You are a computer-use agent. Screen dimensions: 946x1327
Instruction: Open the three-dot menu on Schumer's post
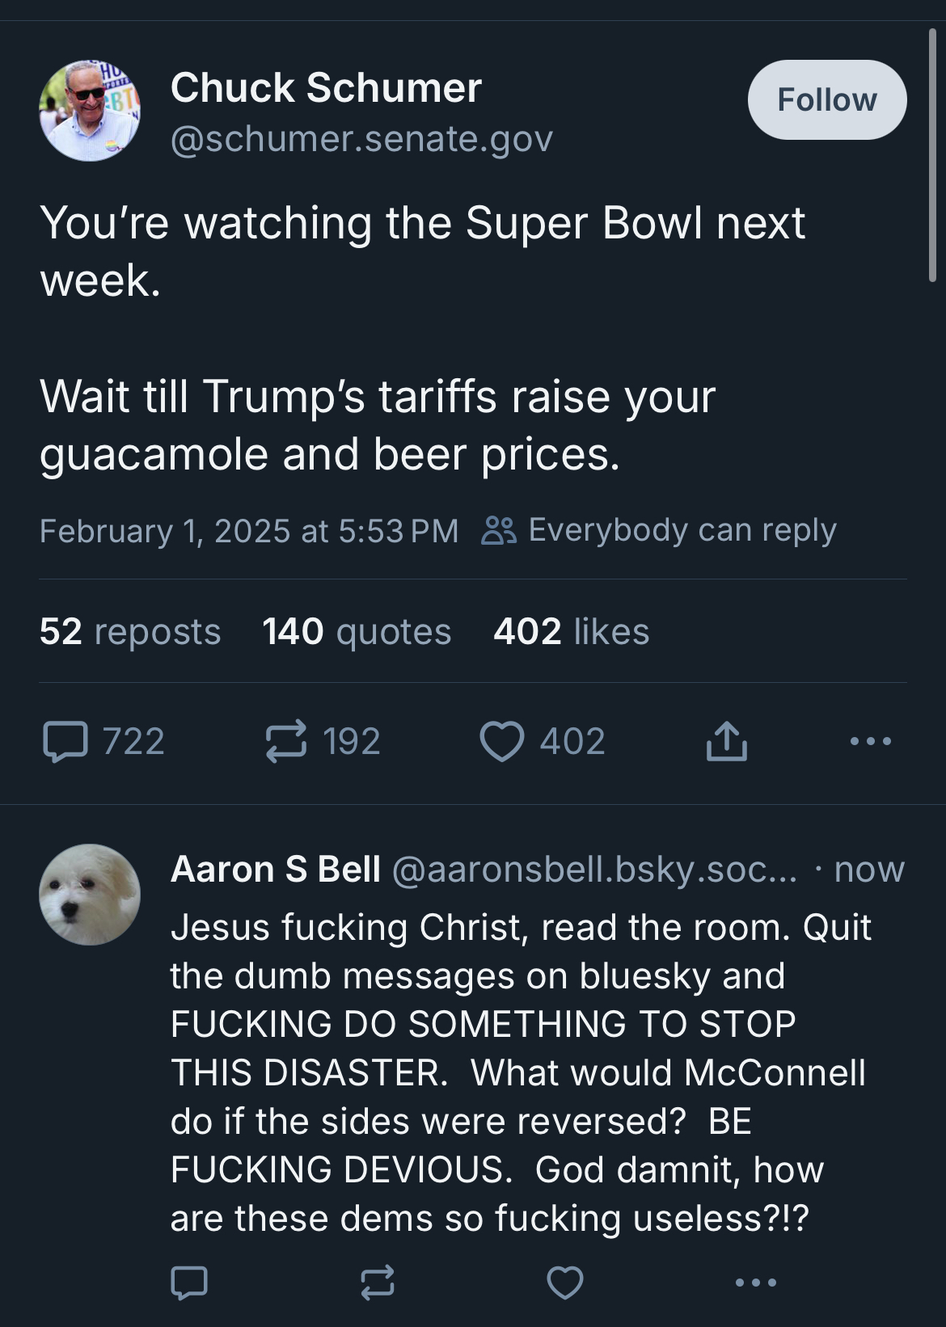(x=870, y=741)
